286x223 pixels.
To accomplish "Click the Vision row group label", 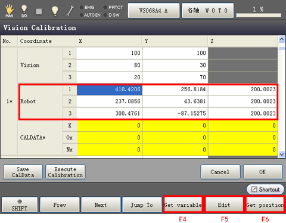I will (x=40, y=65).
